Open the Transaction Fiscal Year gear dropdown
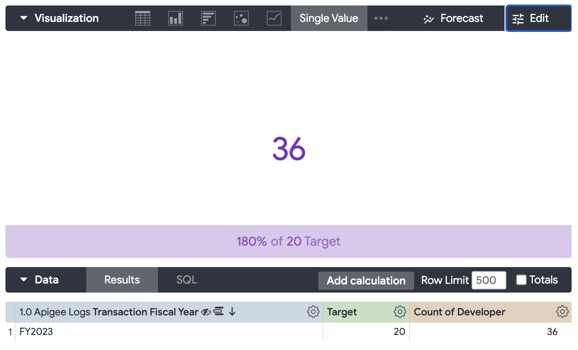Image resolution: width=578 pixels, height=350 pixels. coord(313,312)
